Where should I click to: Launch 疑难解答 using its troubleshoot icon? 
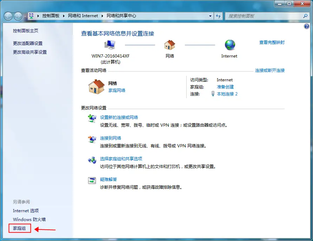click(x=92, y=180)
